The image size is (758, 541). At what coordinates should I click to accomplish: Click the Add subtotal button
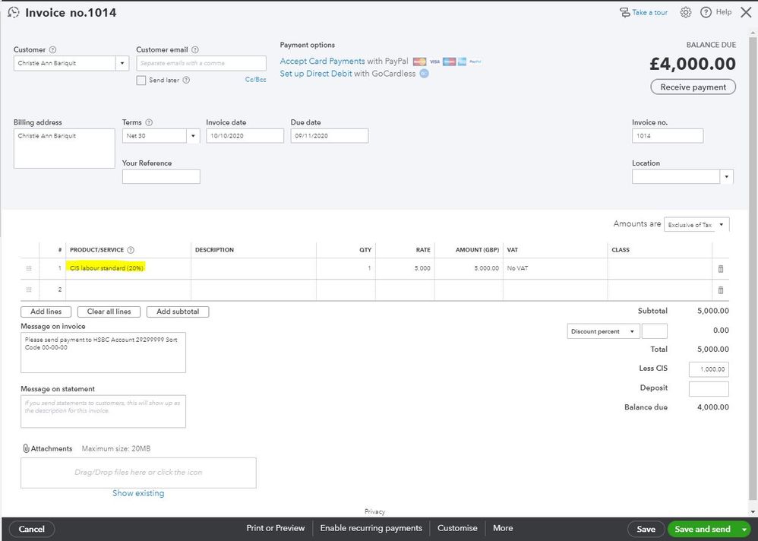click(x=178, y=312)
